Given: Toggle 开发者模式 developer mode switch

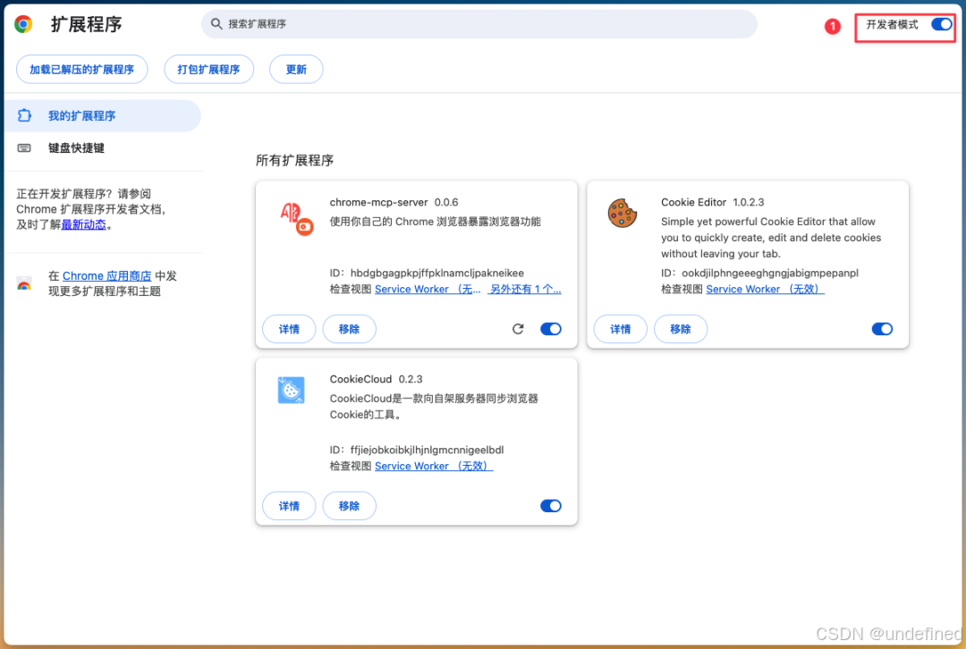Looking at the screenshot, I should pos(941,24).
